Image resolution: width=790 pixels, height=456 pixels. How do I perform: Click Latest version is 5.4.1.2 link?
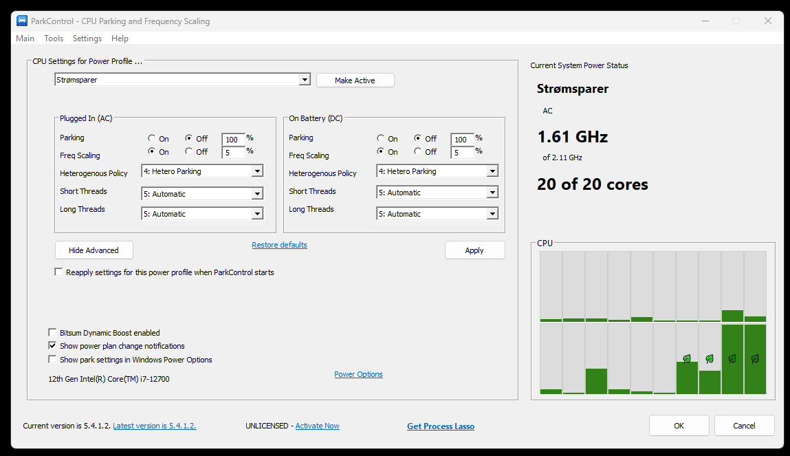tap(155, 426)
